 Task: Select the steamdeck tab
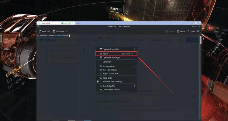coord(56,23)
